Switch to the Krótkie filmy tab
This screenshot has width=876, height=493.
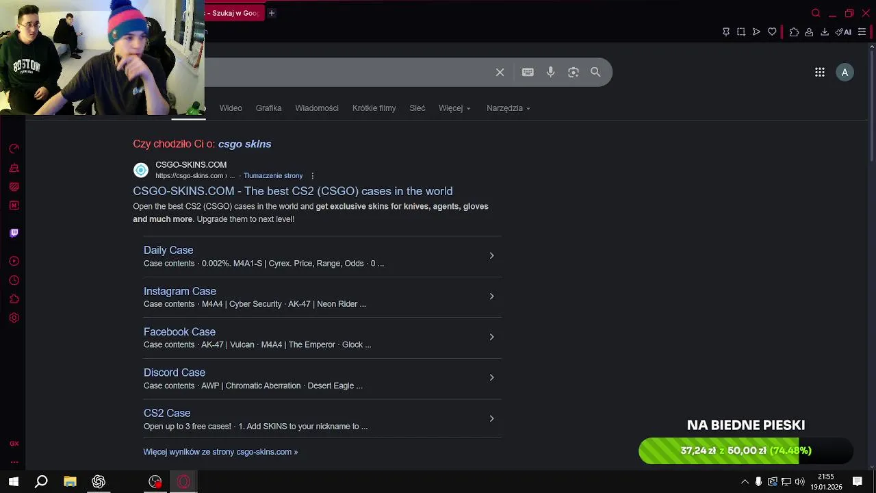click(x=374, y=108)
